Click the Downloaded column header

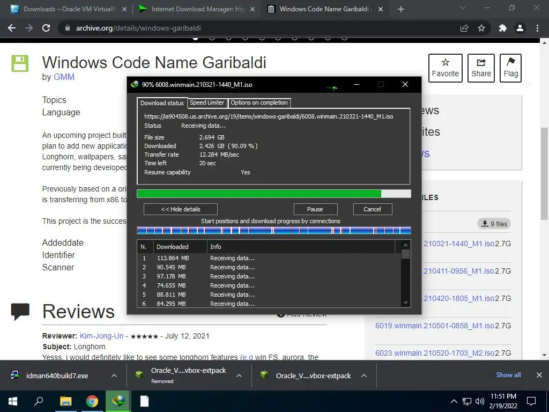(x=180, y=247)
